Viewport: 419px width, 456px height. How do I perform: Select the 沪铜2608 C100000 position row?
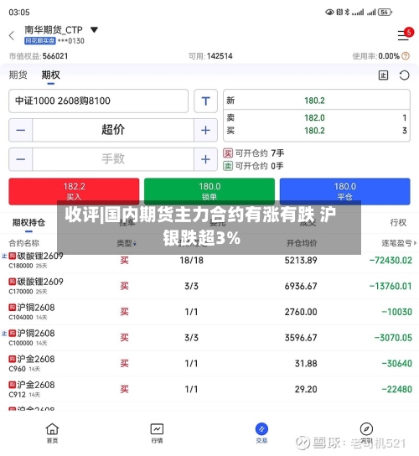[x=209, y=338]
